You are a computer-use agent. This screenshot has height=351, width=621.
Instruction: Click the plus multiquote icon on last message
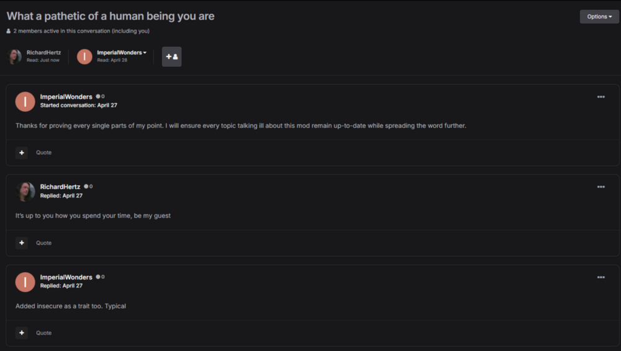(x=22, y=333)
